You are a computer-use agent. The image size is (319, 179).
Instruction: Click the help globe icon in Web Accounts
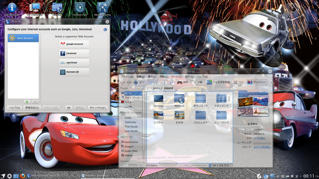[x=105, y=29]
